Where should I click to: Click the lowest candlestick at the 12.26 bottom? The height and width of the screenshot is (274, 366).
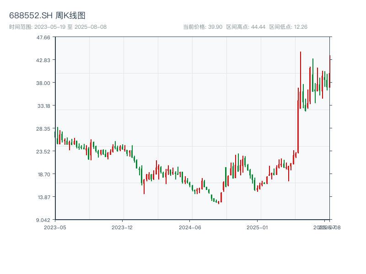[219, 202]
